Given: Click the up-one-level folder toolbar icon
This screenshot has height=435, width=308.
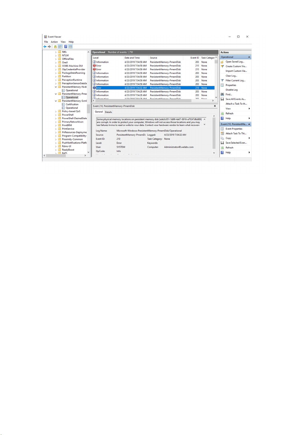Looking at the screenshot, I should (x=55, y=47).
